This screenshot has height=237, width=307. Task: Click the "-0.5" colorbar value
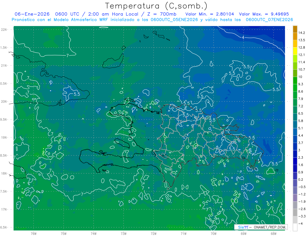point(302,187)
